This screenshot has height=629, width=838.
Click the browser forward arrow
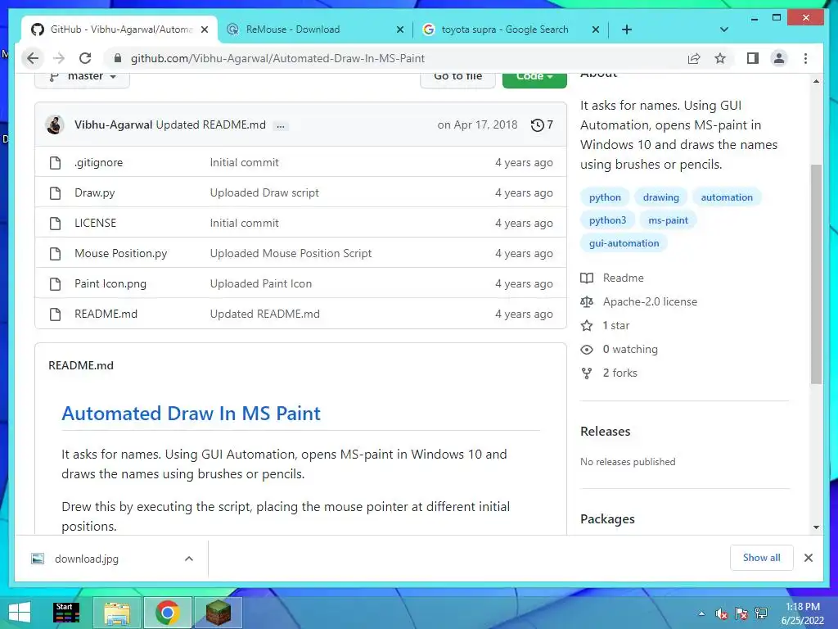click(x=59, y=58)
